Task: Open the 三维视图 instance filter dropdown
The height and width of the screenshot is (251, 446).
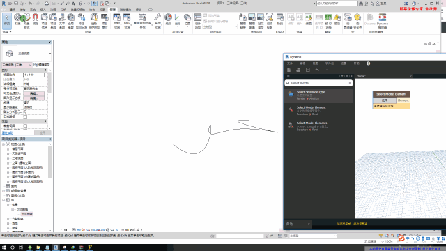Action: click(x=17, y=65)
